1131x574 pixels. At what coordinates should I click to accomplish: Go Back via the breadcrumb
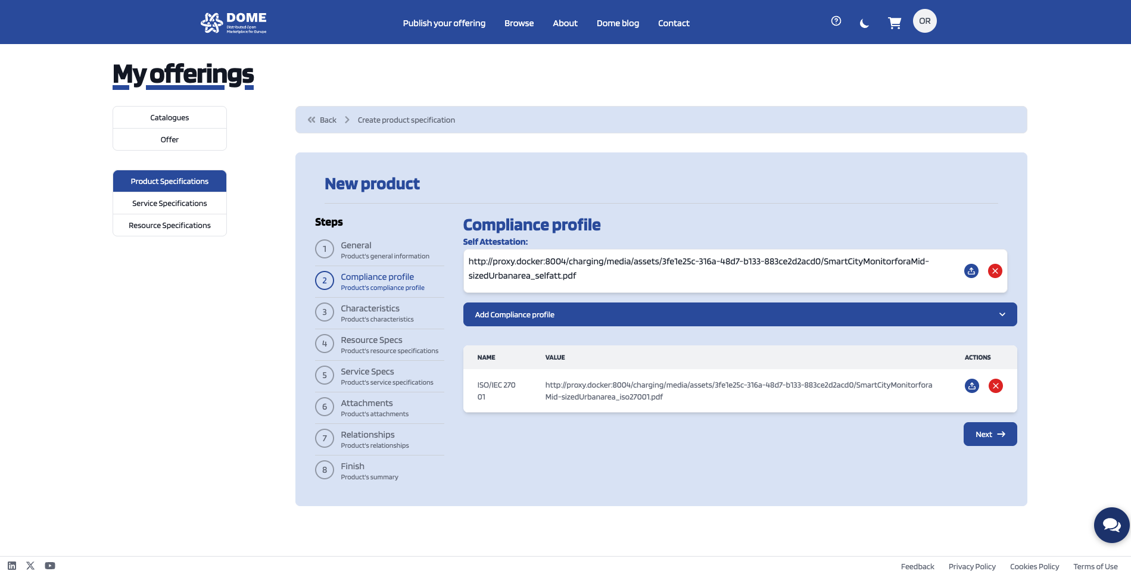[x=322, y=120]
